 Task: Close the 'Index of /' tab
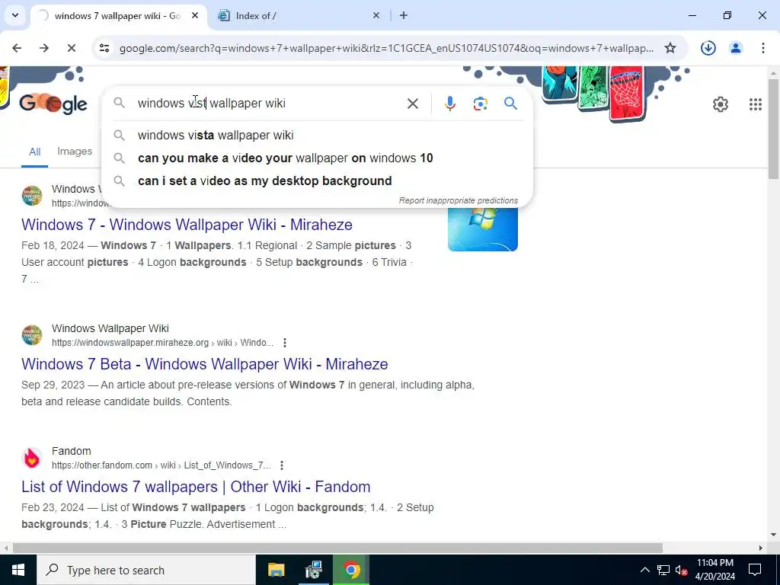pyautogui.click(x=376, y=15)
